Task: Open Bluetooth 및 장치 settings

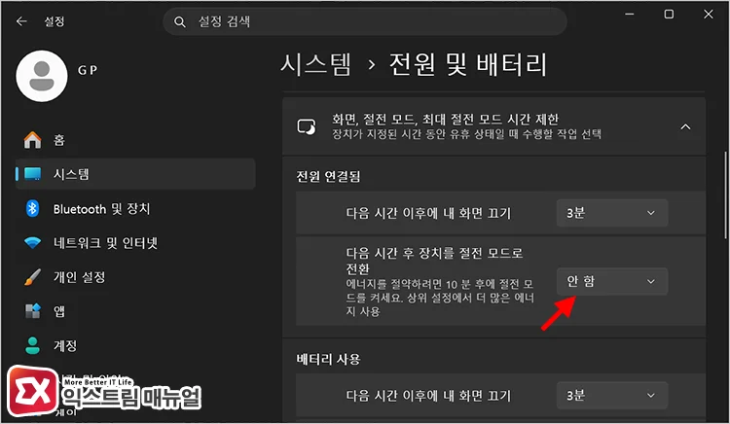Action: [x=135, y=209]
